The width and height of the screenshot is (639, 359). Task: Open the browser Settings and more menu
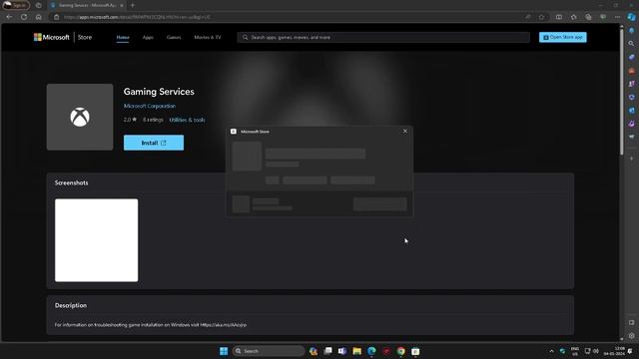[617, 17]
